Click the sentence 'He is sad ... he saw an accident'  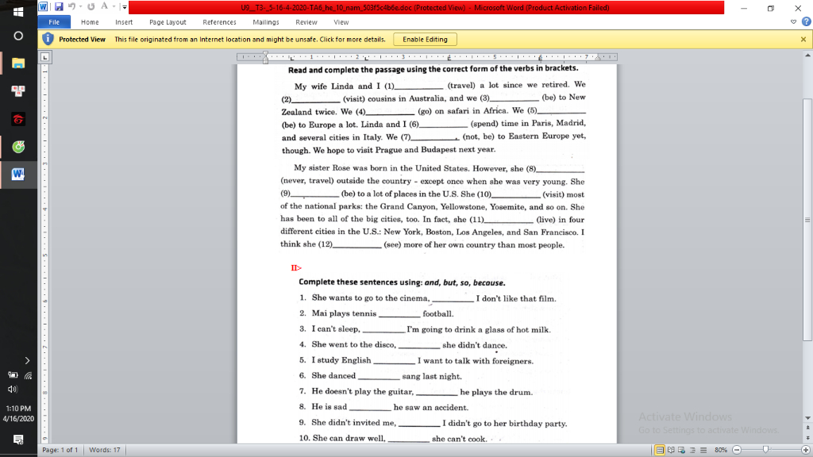pyautogui.click(x=389, y=407)
